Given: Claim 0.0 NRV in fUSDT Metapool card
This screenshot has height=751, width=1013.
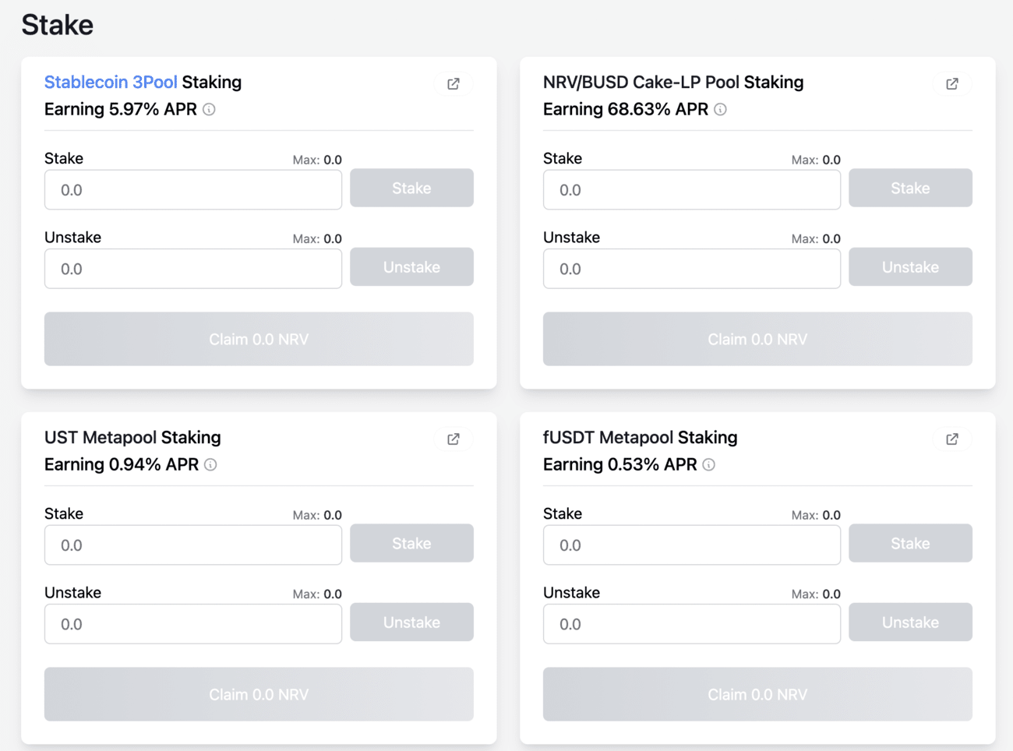Looking at the screenshot, I should pos(757,694).
